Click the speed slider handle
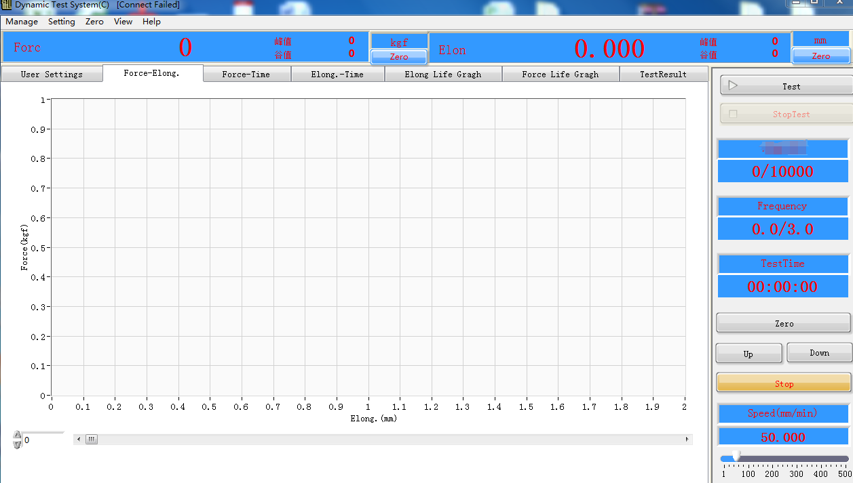Image resolution: width=853 pixels, height=483 pixels. [x=736, y=457]
